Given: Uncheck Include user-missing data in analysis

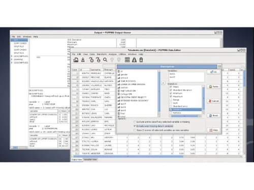Looking at the screenshot, I should pyautogui.click(x=135, y=126).
